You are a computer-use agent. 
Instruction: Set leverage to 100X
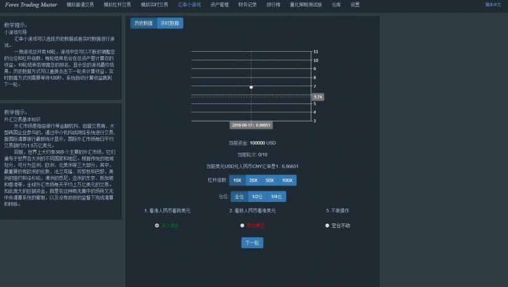[x=287, y=180]
